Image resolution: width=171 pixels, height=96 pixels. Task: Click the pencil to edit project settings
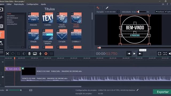(138, 90)
